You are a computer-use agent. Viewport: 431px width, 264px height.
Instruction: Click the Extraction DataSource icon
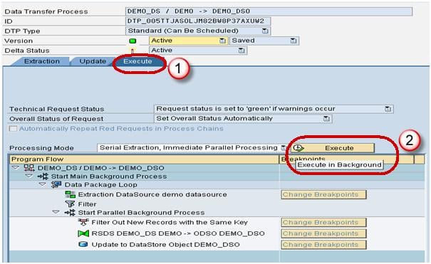pos(70,194)
